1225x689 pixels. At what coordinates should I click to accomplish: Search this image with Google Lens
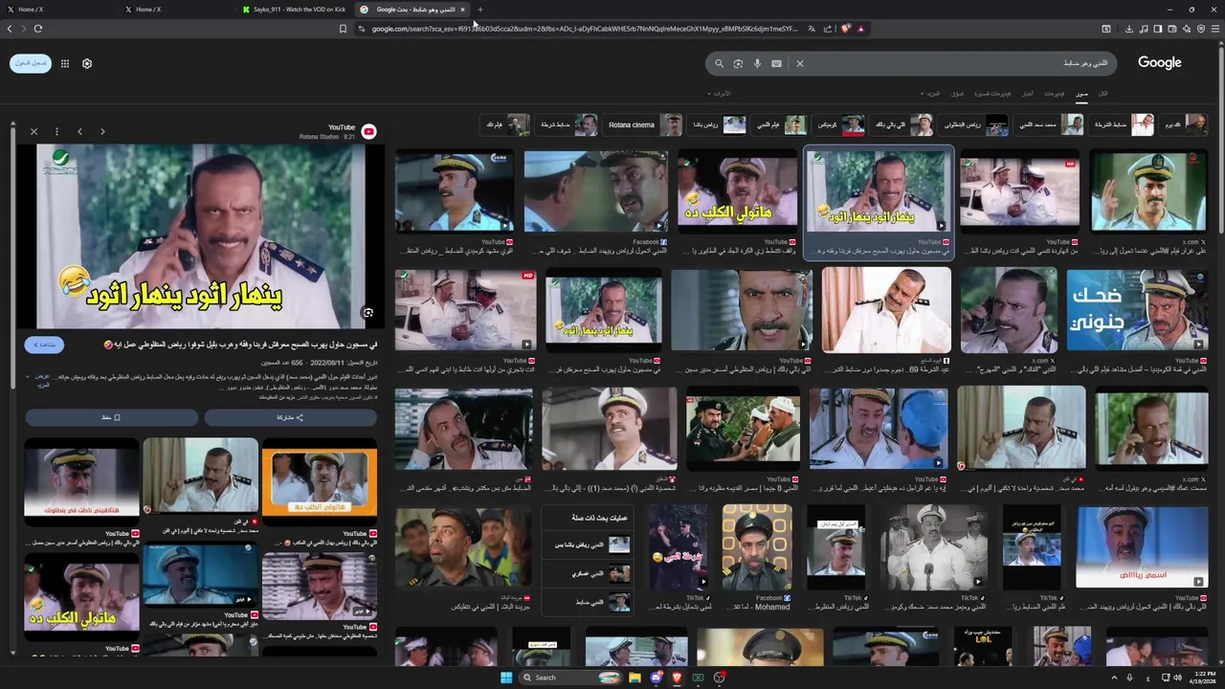[x=367, y=313]
